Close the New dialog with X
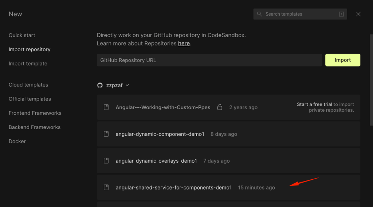The image size is (373, 207). click(358, 14)
